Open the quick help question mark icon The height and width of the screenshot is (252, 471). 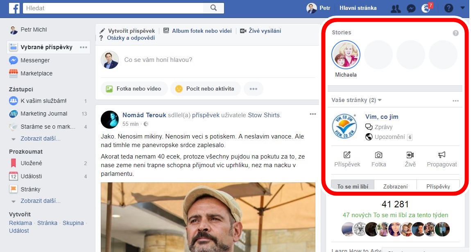click(448, 8)
